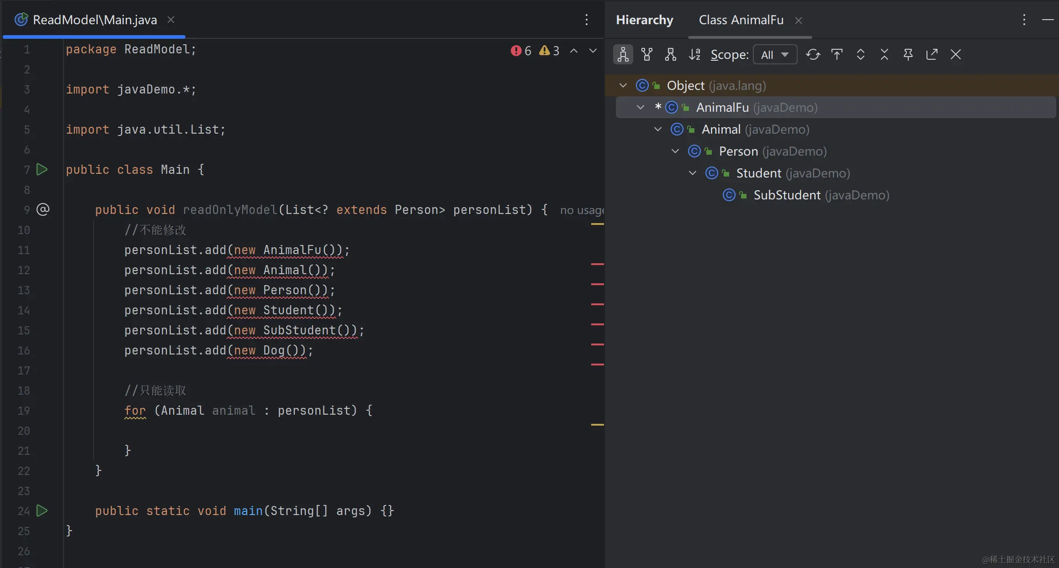Collapse the Object tree node
Screen dimensions: 1059x568
coord(623,85)
